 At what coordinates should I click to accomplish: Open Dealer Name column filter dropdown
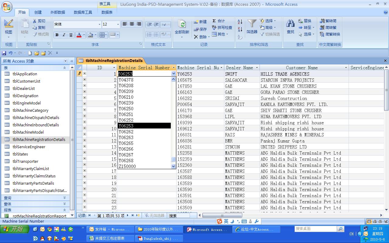(x=257, y=68)
